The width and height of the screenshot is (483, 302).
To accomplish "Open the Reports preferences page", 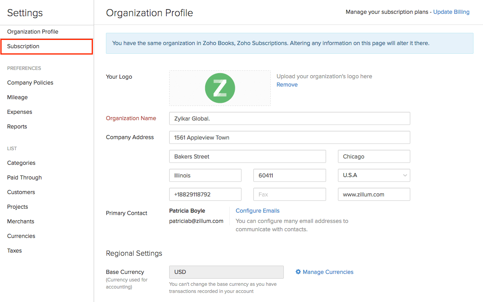I will click(17, 126).
